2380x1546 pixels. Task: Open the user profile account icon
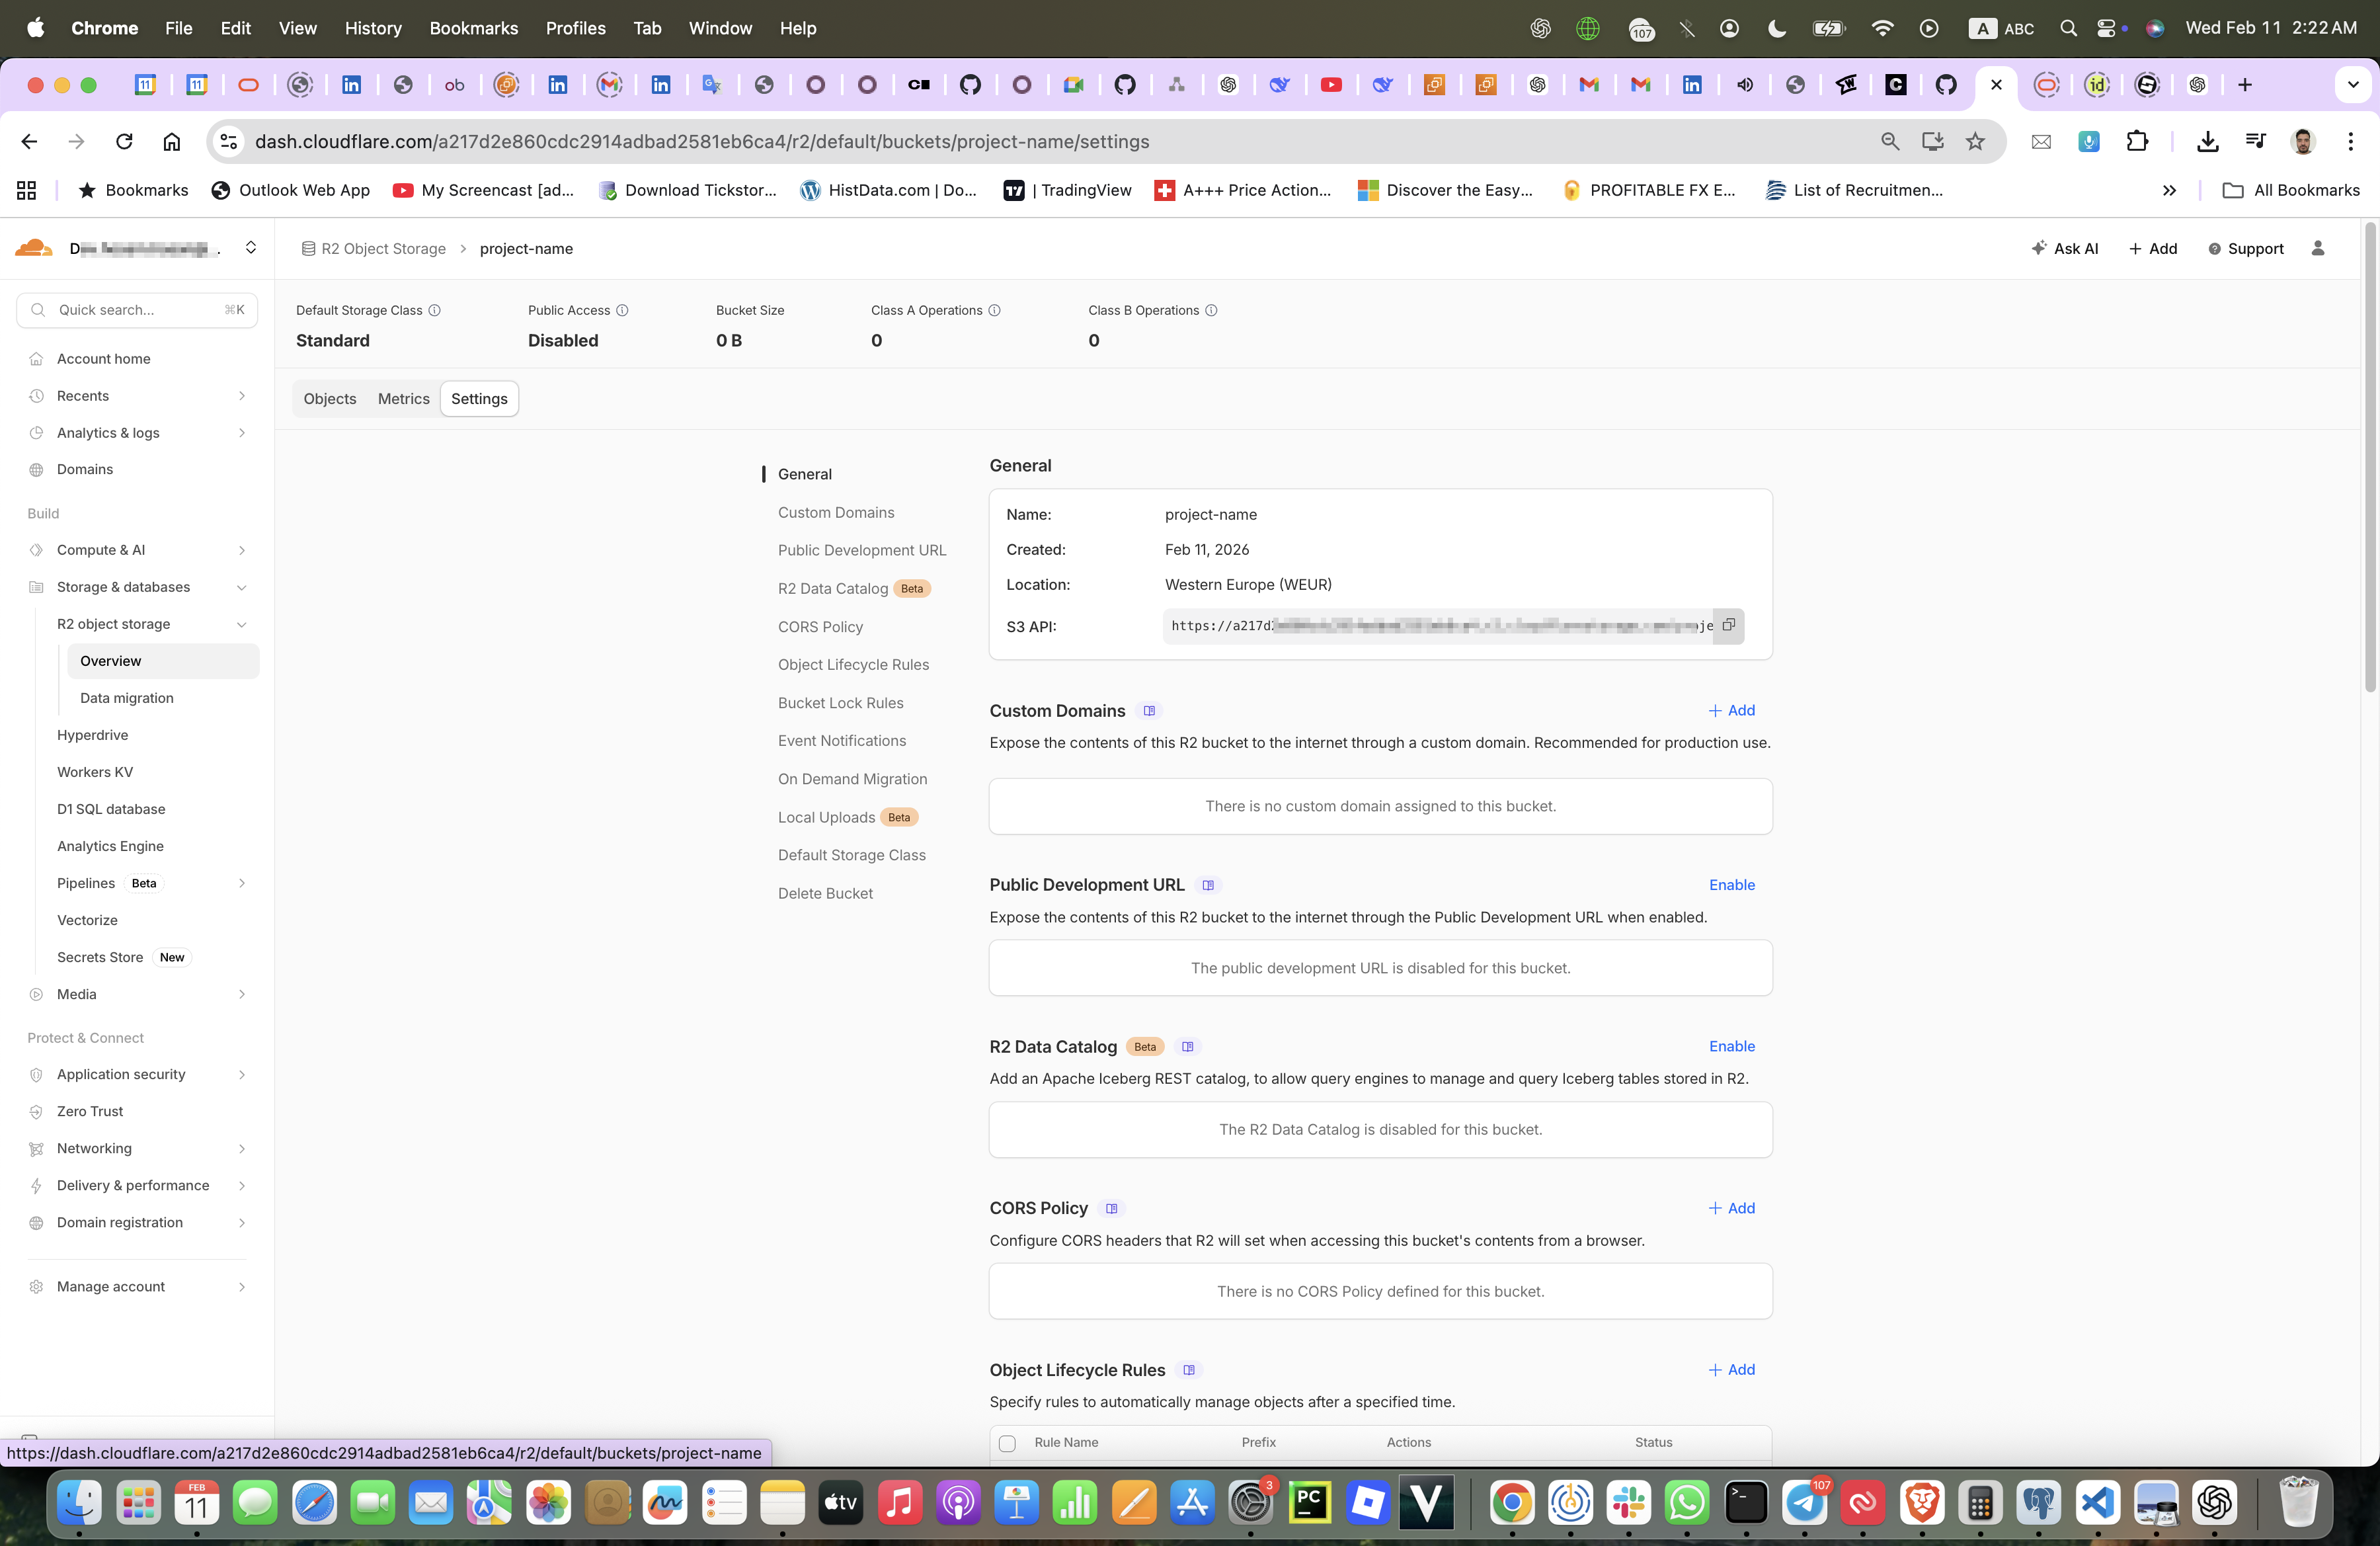(x=2317, y=248)
